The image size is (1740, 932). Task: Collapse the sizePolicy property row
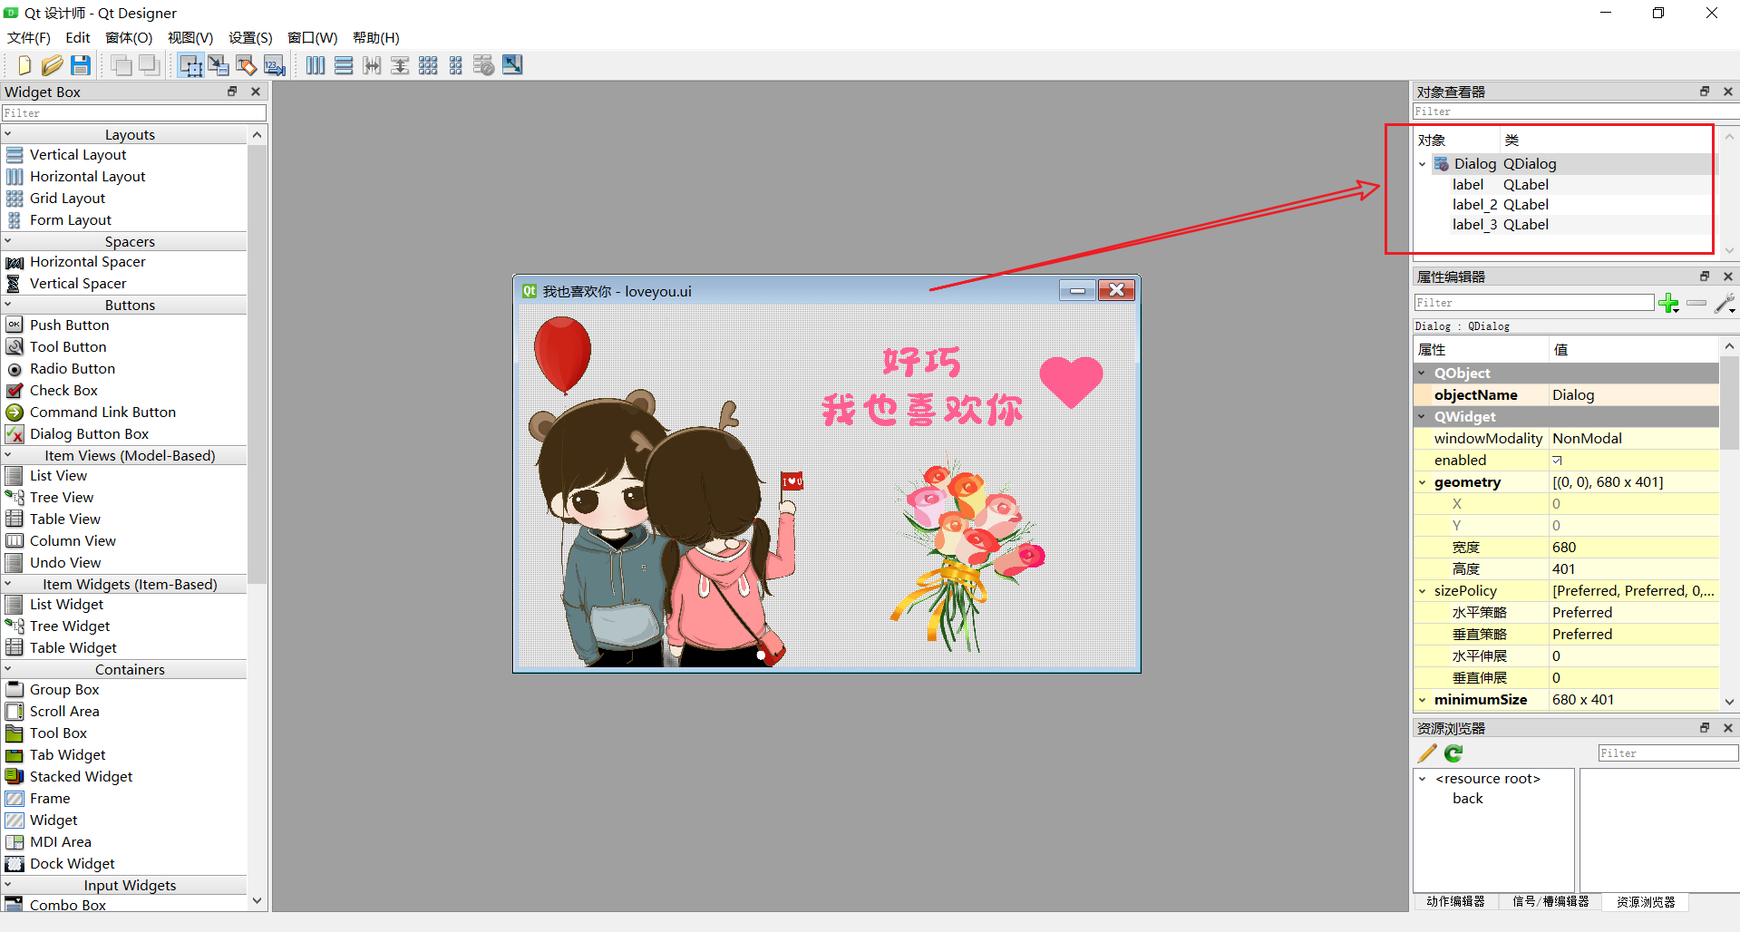coord(1422,591)
